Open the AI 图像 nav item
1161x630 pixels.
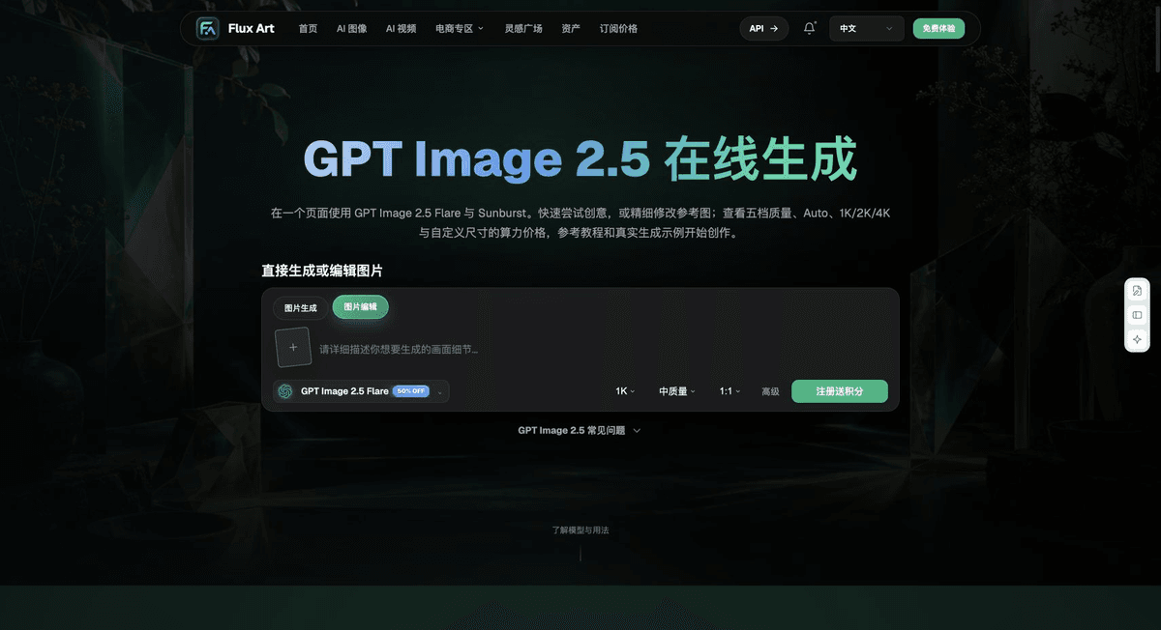click(x=352, y=28)
